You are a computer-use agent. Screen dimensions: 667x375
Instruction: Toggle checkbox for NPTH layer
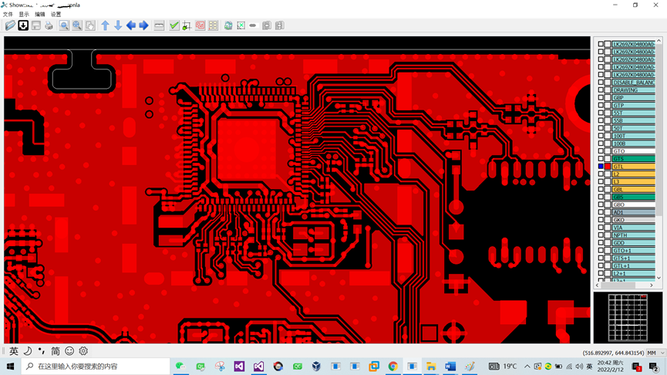coord(601,235)
